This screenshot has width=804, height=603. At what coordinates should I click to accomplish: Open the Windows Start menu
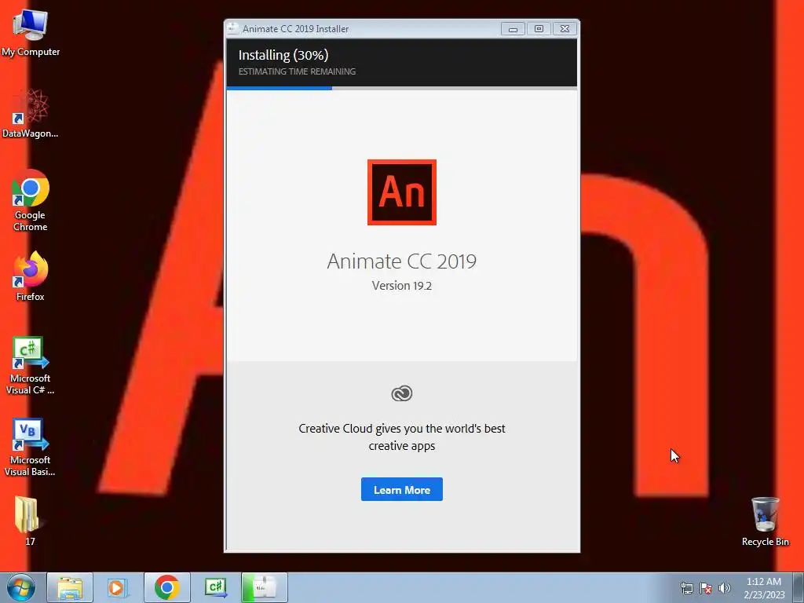click(x=21, y=587)
